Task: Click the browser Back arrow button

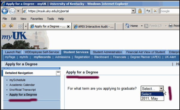Action: tap(5, 11)
